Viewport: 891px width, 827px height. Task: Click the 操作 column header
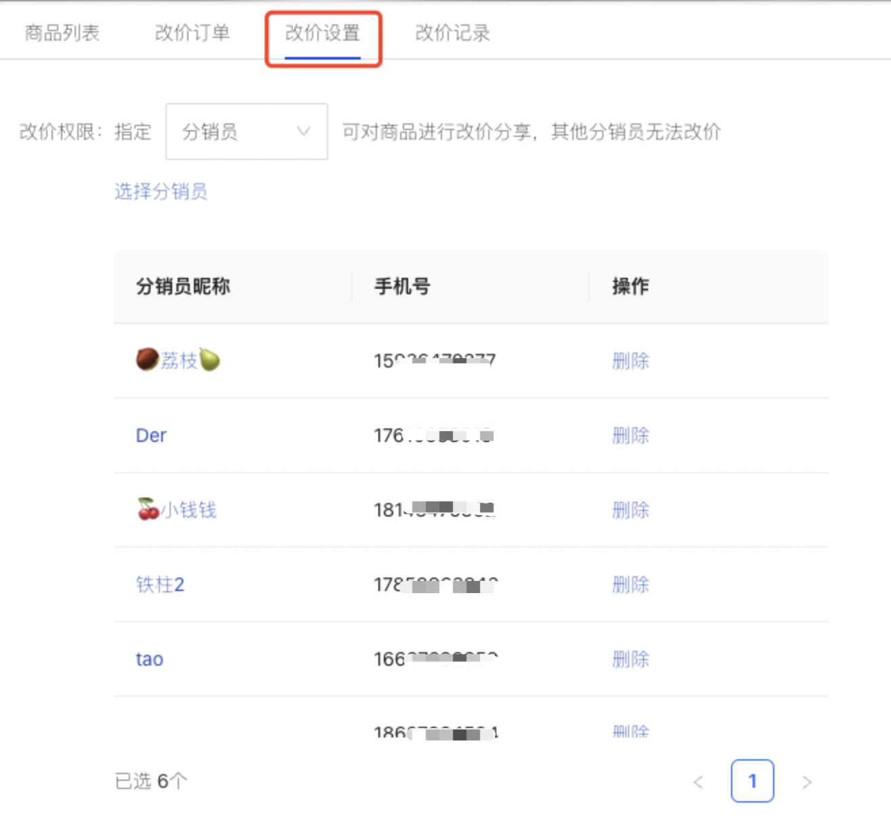click(631, 286)
